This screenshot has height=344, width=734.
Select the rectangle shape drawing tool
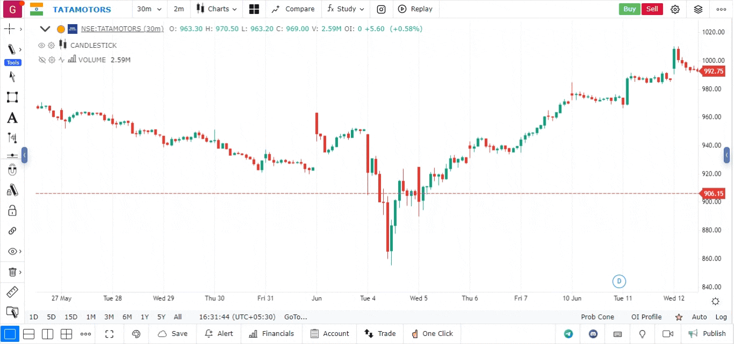[x=12, y=97]
